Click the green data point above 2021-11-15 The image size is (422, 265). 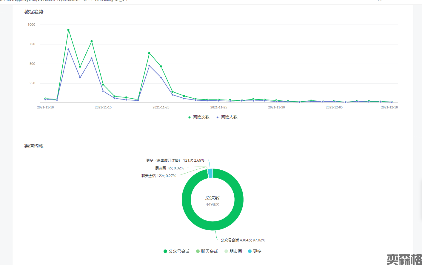pyautogui.click(x=103, y=85)
